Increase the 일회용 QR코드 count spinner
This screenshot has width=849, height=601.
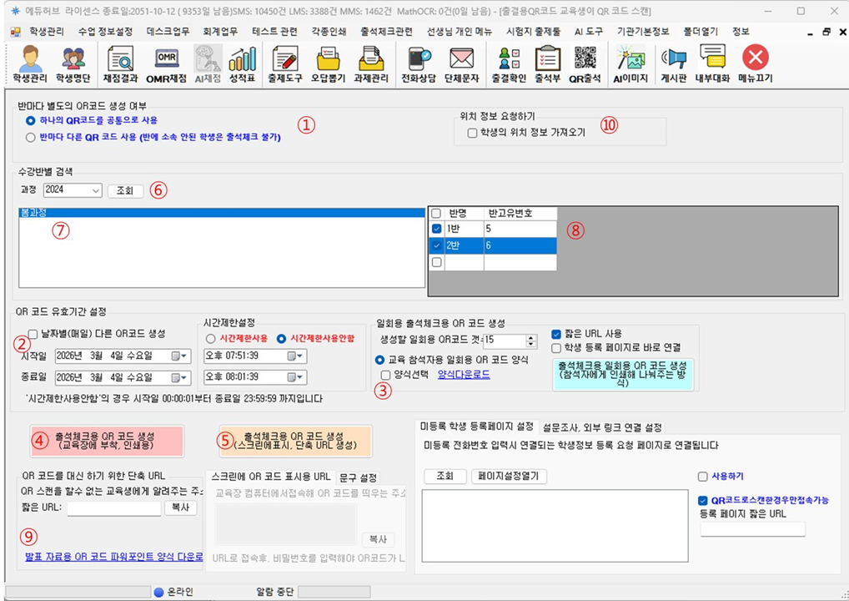(x=531, y=336)
